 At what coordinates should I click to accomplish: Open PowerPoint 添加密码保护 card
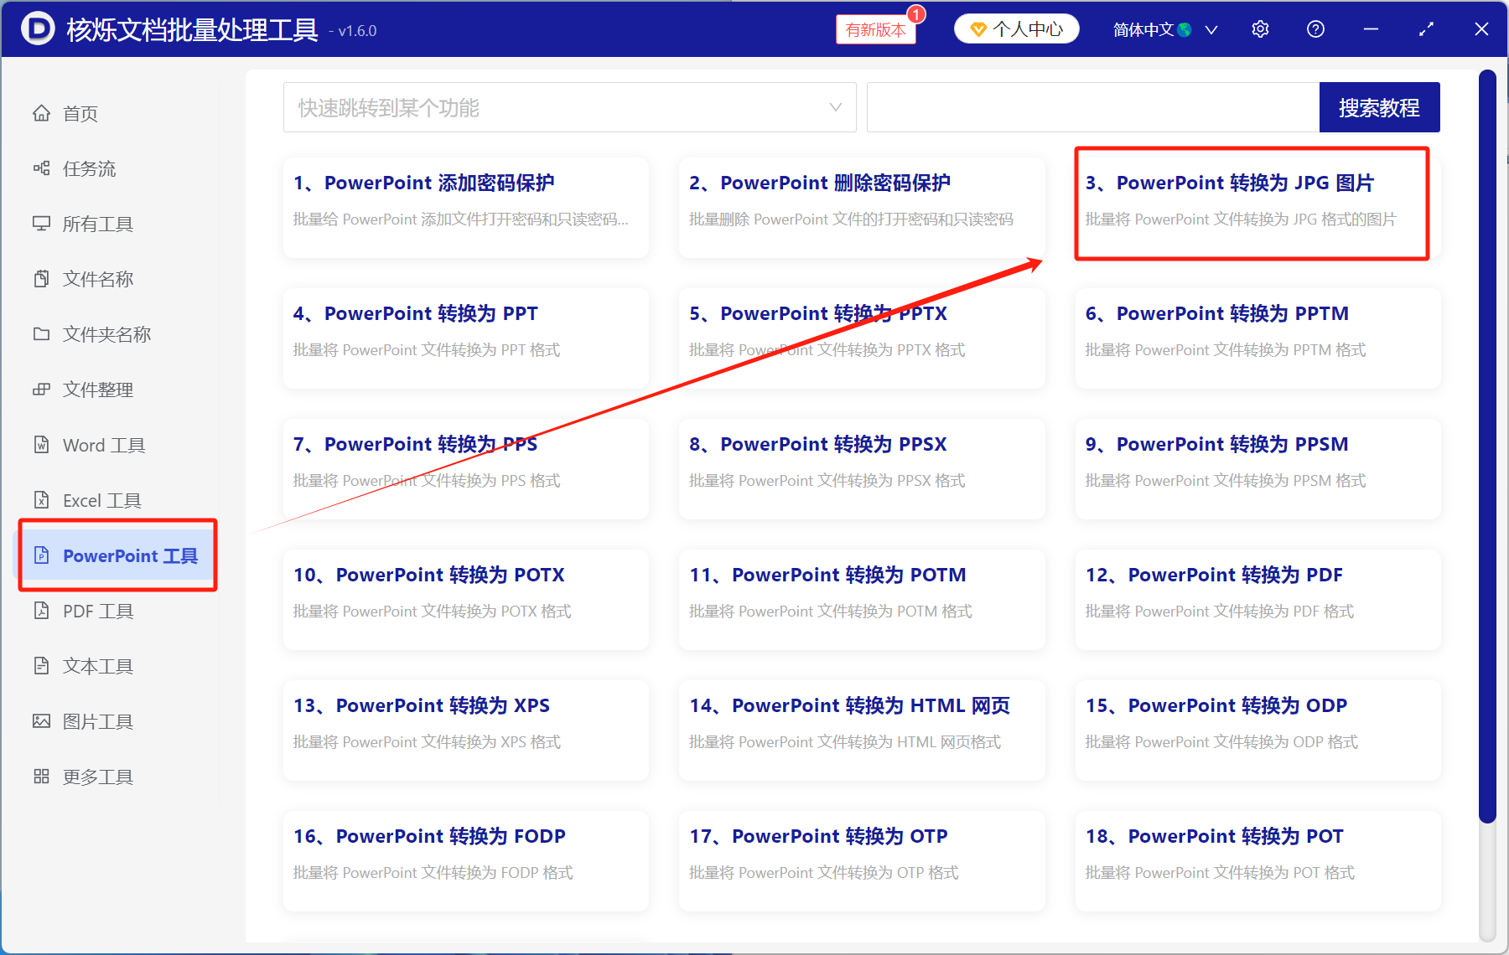coord(466,208)
